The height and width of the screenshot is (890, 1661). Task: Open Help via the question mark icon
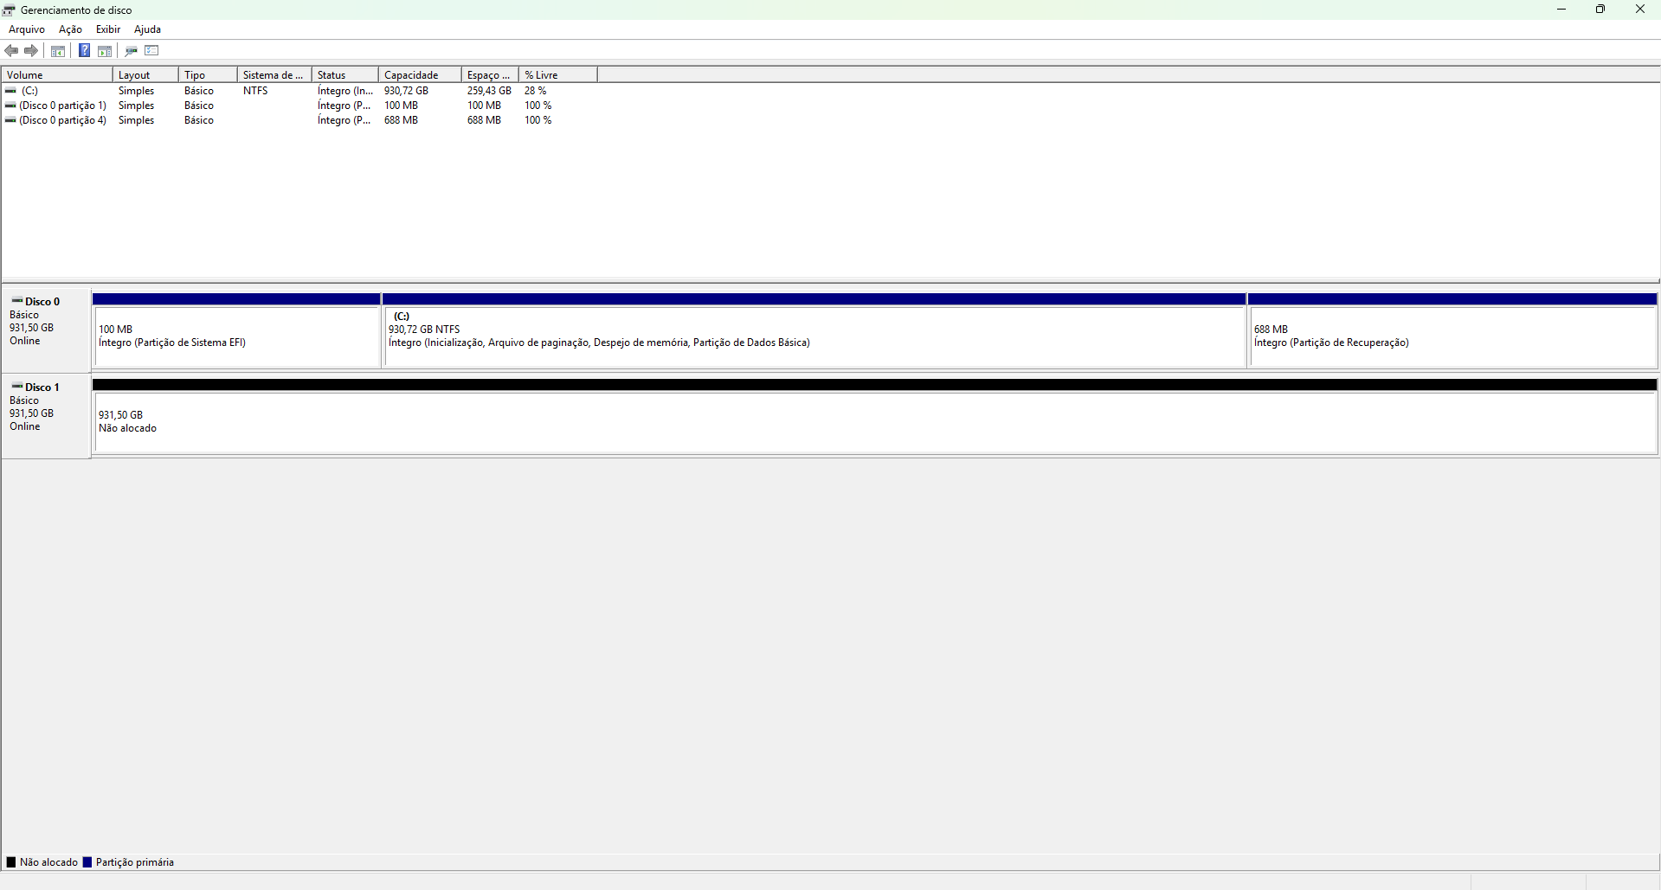pyautogui.click(x=84, y=51)
